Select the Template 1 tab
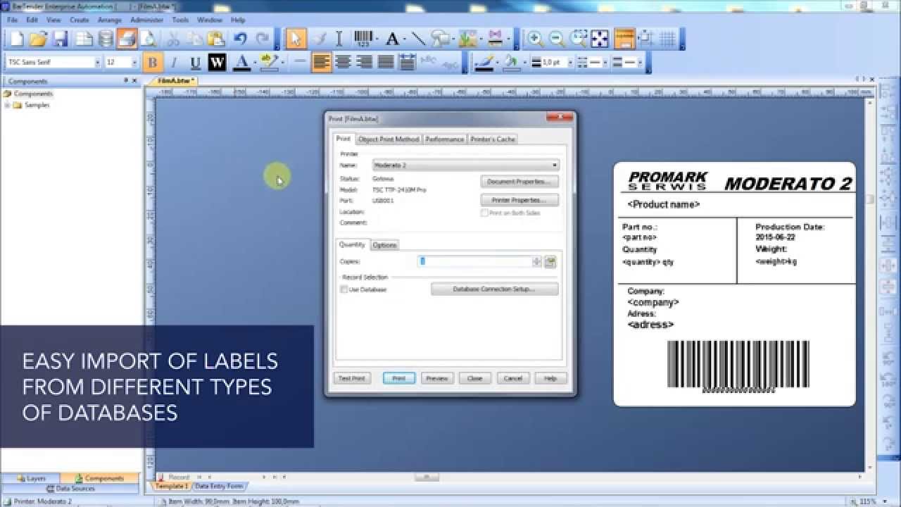Screen dimensions: 901x507 point(171,486)
